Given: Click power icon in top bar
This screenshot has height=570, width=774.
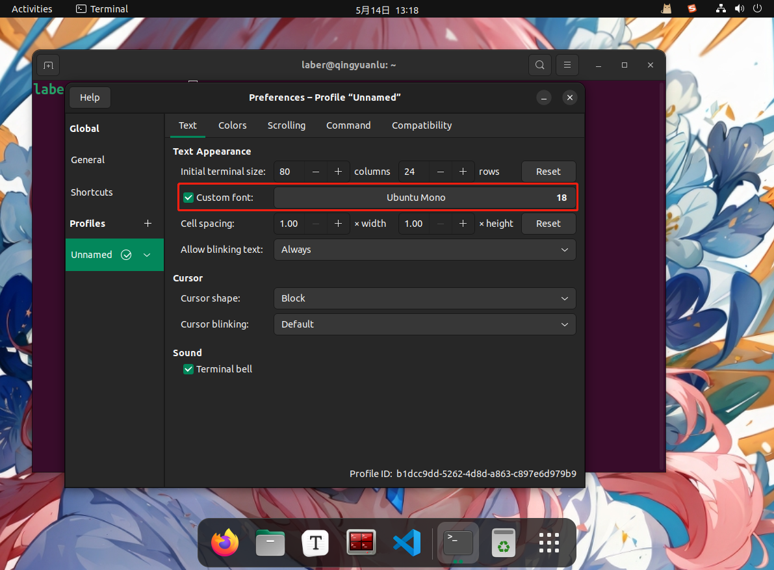Looking at the screenshot, I should point(757,8).
